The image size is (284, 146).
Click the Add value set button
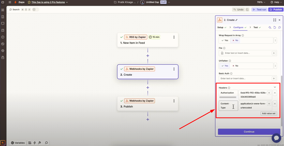(269, 113)
